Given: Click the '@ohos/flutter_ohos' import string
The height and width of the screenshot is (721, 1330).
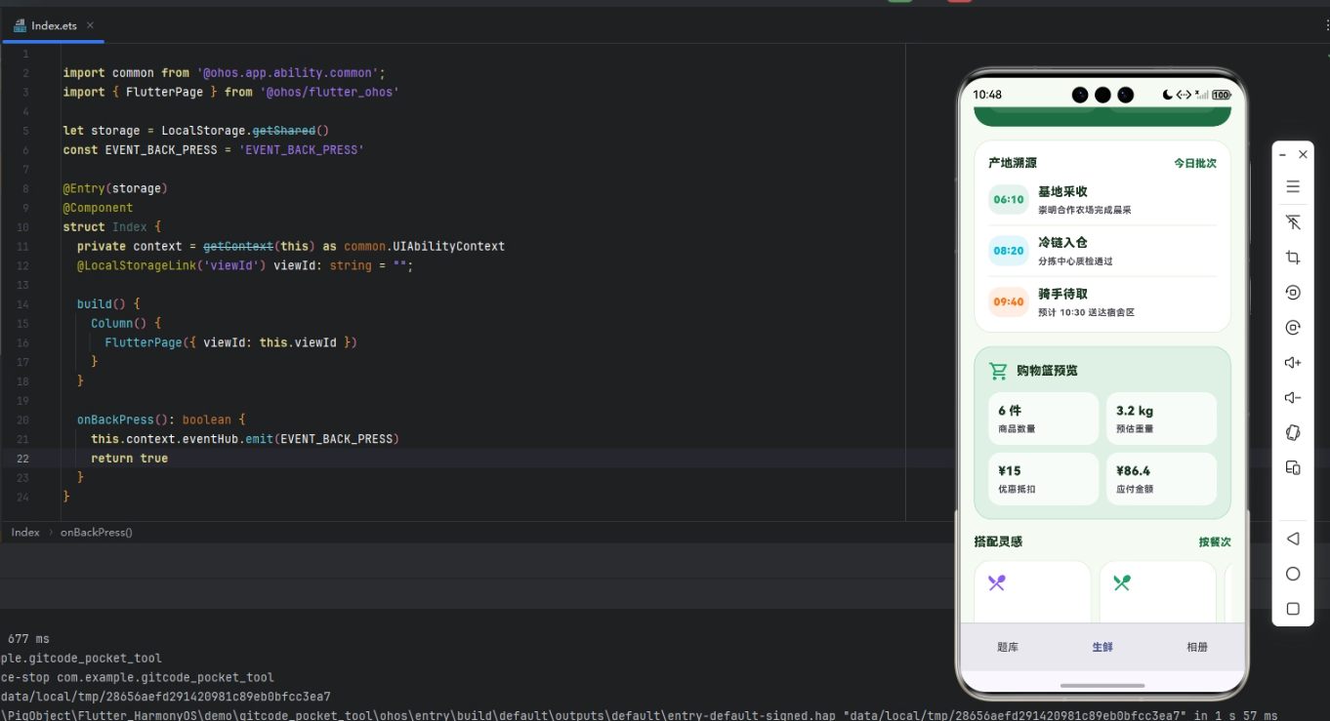Looking at the screenshot, I should [x=329, y=92].
